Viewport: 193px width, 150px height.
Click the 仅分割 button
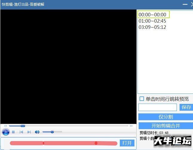[x=166, y=117]
